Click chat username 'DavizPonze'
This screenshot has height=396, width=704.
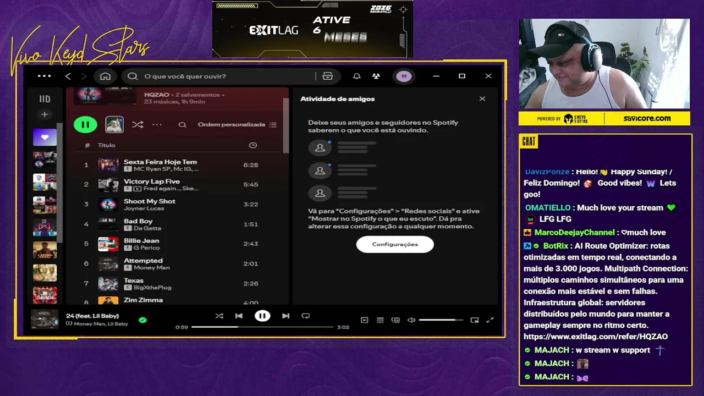click(547, 172)
